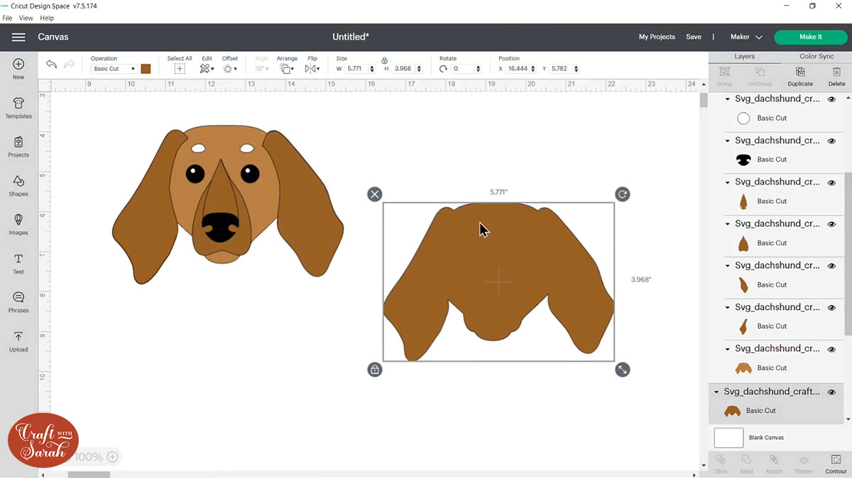Switch to the Color Sync tab
The image size is (852, 478).
click(816, 56)
